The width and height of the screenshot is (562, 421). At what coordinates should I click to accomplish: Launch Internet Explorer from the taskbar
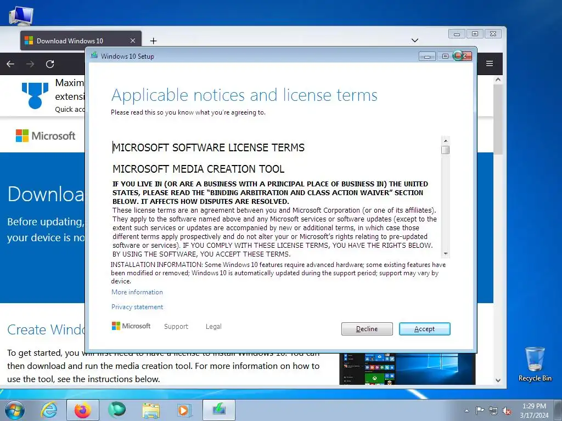click(49, 410)
